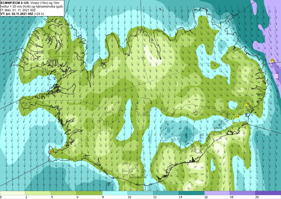Pick the 4–6 m/s legend color swatch
281x199 pixels.
tap(64, 193)
